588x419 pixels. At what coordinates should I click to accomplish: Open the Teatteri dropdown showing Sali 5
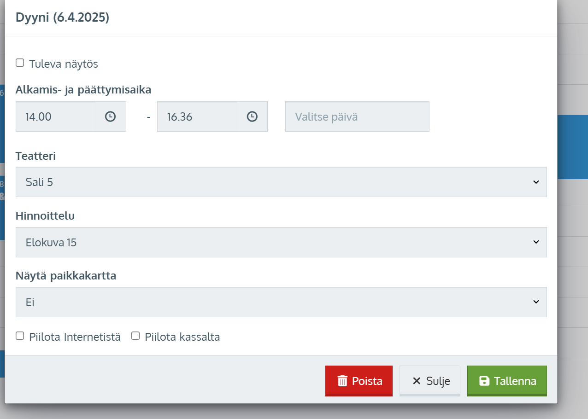click(276, 182)
